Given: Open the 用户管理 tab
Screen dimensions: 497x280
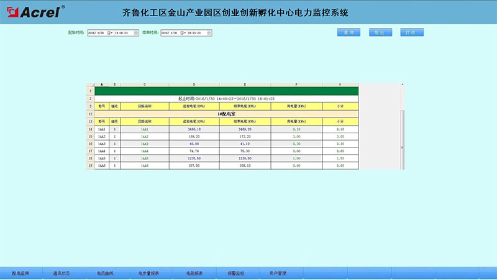Looking at the screenshot, I should coord(278,273).
